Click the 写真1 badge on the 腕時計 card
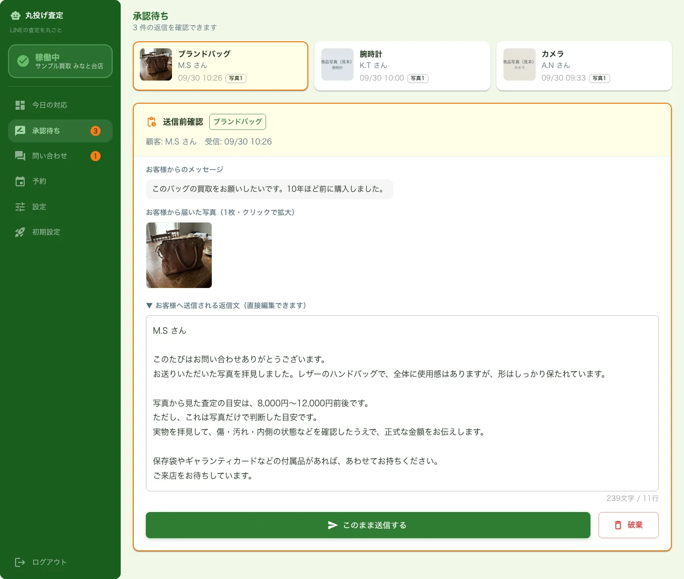The image size is (684, 579). pyautogui.click(x=417, y=79)
